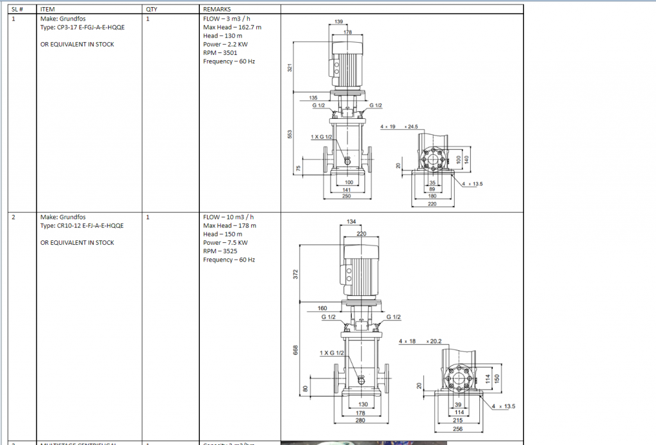Click the 321 height dimension on first drawing

pyautogui.click(x=290, y=67)
